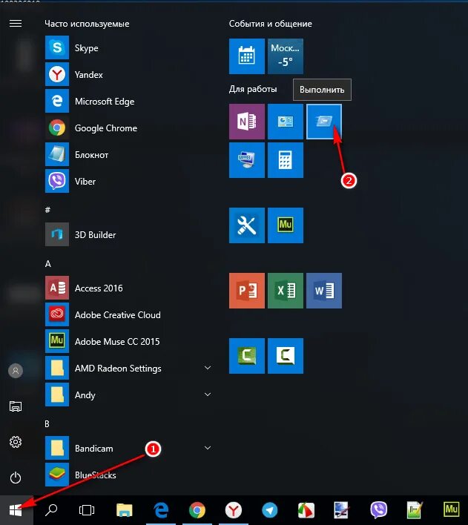Open the Calculator tile
Viewport: 468px width, 525px height.
(x=286, y=160)
